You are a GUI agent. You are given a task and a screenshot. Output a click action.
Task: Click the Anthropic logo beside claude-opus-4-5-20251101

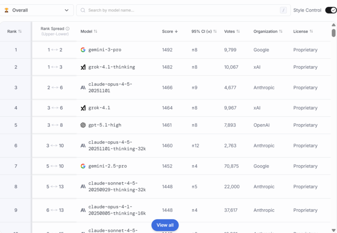[x=83, y=88]
